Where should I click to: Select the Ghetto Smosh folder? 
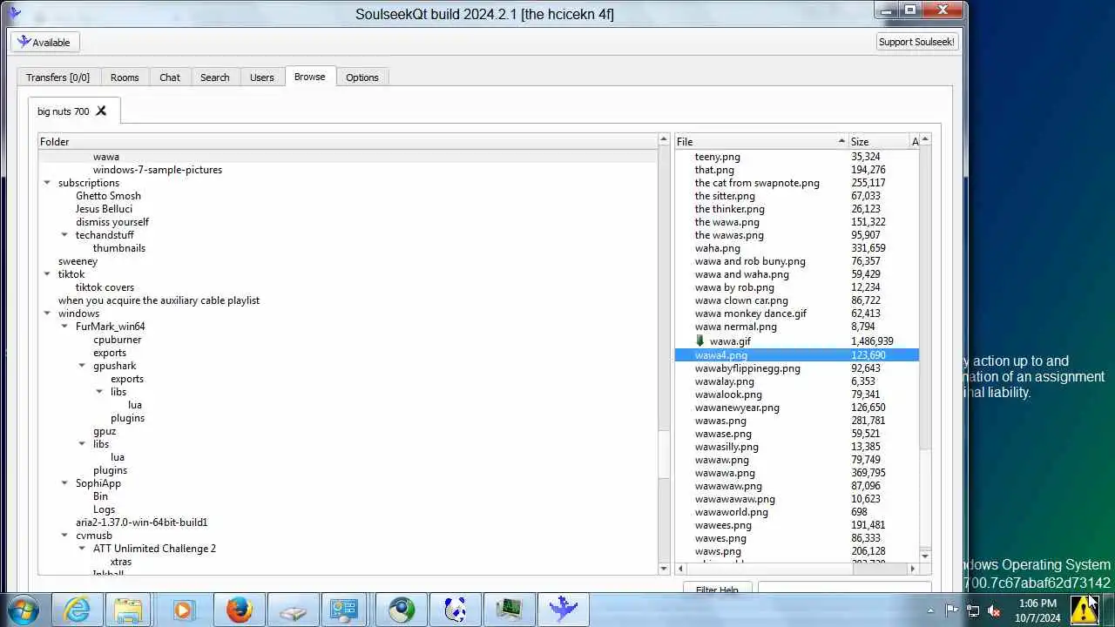point(108,196)
